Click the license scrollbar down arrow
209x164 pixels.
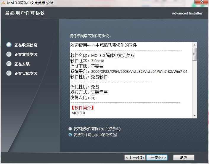pos(194,116)
